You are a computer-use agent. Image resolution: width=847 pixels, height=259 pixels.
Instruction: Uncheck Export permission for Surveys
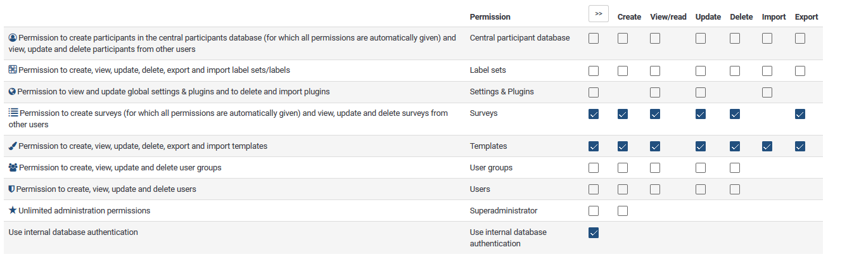[x=800, y=114]
